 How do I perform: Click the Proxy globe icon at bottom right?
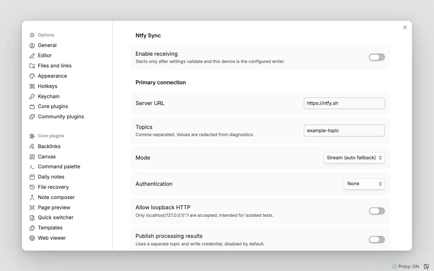pyautogui.click(x=395, y=266)
